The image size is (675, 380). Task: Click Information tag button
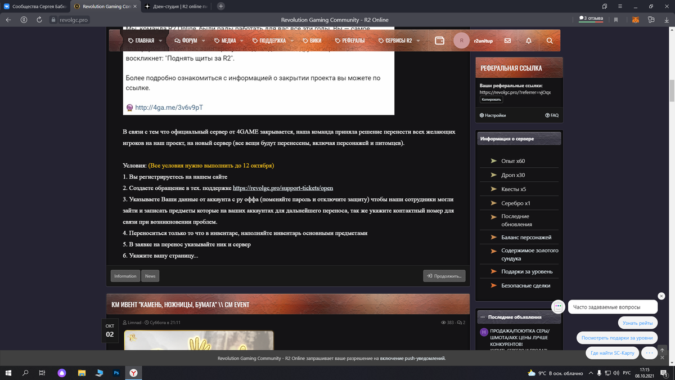click(125, 276)
